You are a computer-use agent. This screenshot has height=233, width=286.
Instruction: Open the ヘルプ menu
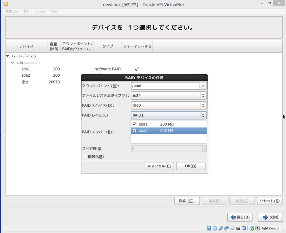(54, 11)
